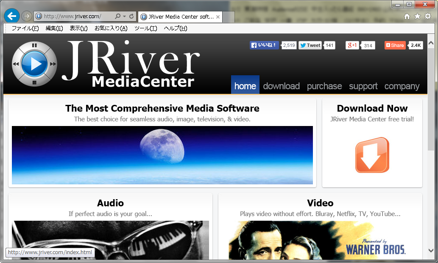Click the Refresh icon in address bar
438x263 pixels.
tap(131, 16)
